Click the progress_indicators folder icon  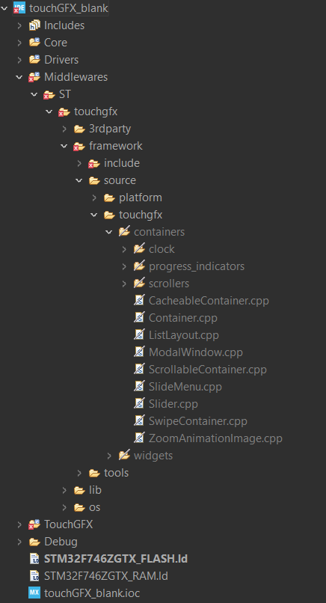(x=139, y=266)
